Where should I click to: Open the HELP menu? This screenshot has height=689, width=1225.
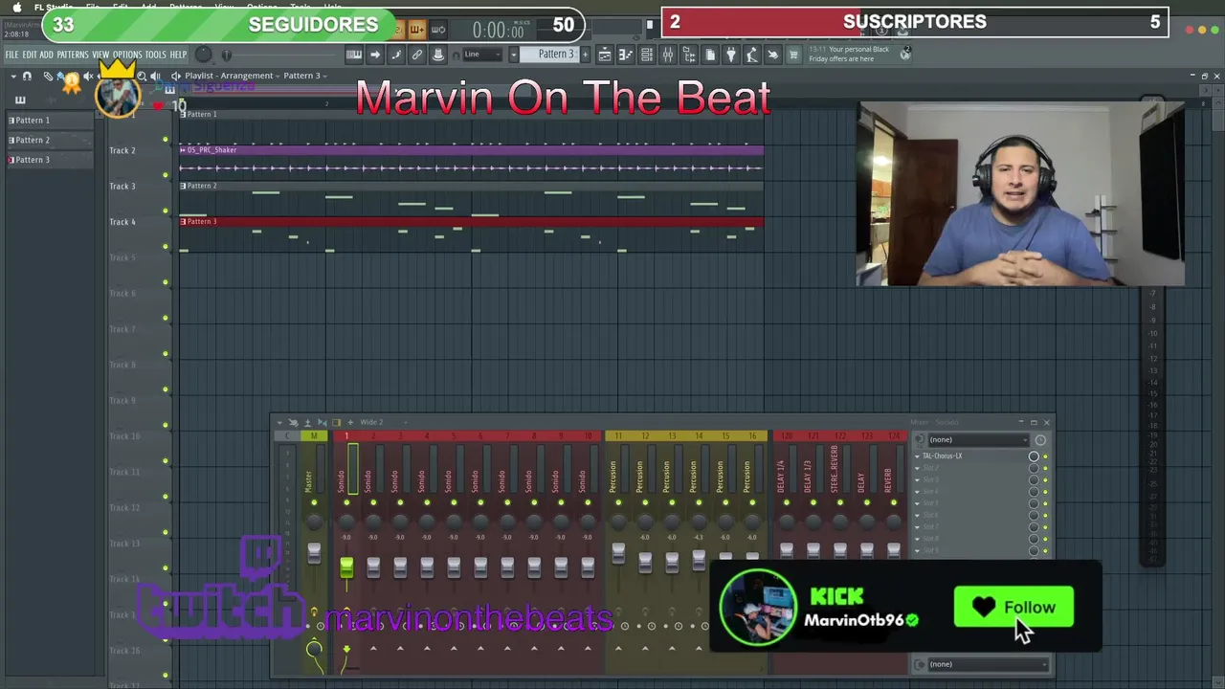178,55
